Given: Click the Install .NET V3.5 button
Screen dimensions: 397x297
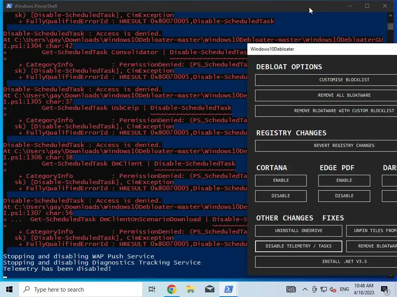Looking at the screenshot, I should 326,262.
